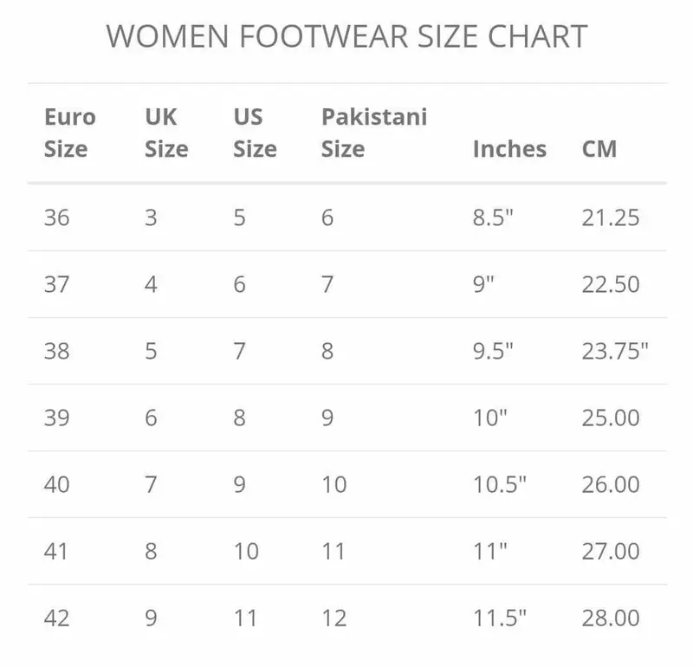Select the Euro Size column header
The width and height of the screenshot is (693, 667).
69,133
